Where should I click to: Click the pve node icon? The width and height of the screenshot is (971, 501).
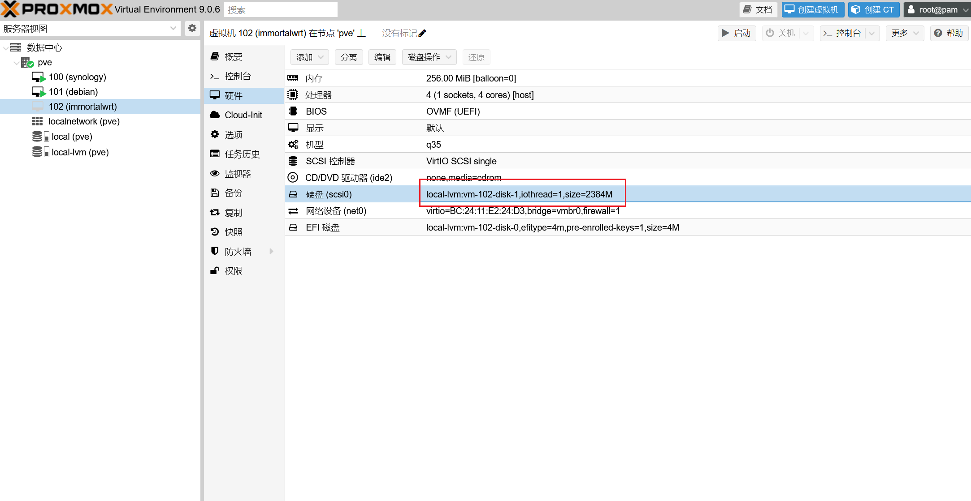click(x=27, y=62)
